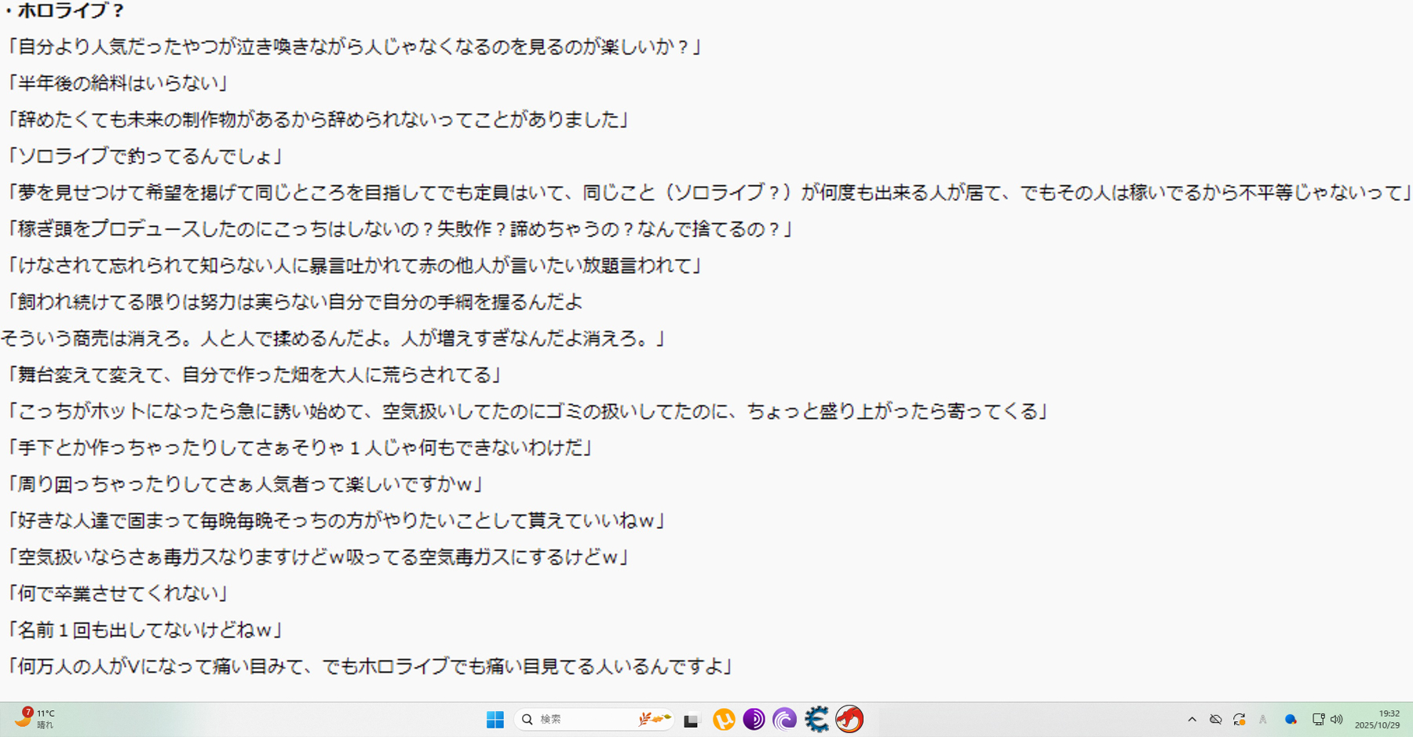Click the taskbar search box
The width and height of the screenshot is (1413, 737).
[x=594, y=719]
